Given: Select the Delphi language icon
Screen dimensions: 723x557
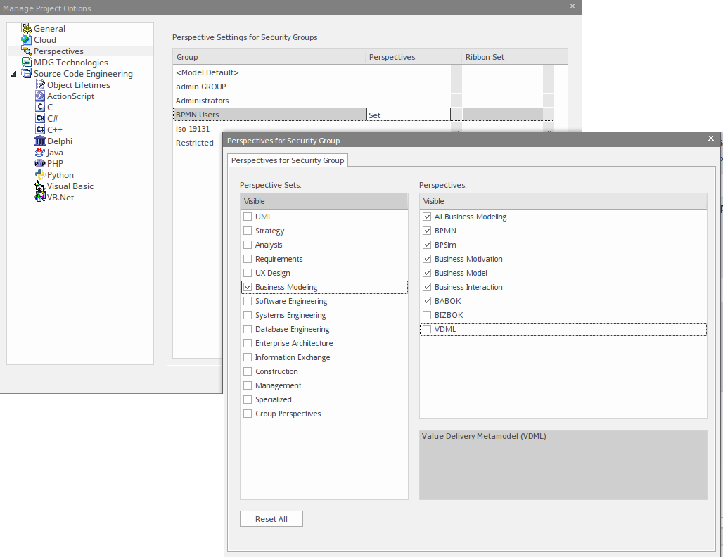Looking at the screenshot, I should click(x=40, y=141).
